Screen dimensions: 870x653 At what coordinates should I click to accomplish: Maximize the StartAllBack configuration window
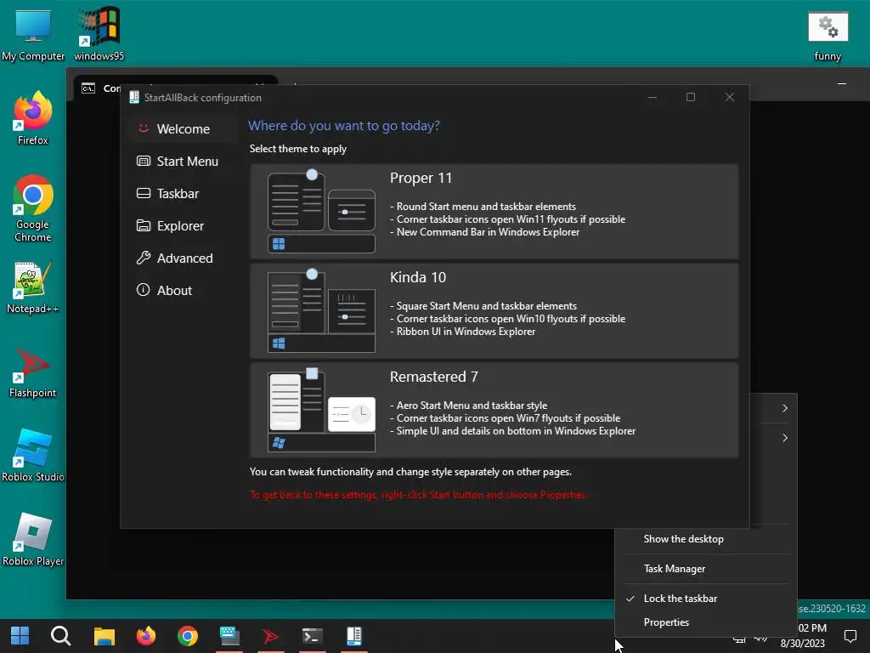(x=691, y=97)
